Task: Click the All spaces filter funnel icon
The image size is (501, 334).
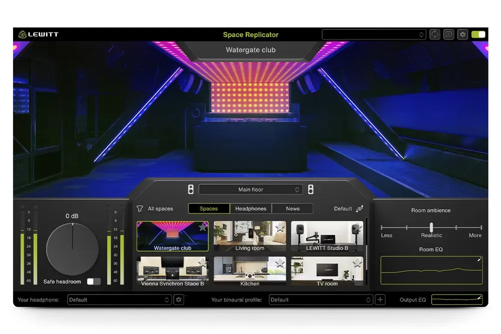Action: point(140,208)
